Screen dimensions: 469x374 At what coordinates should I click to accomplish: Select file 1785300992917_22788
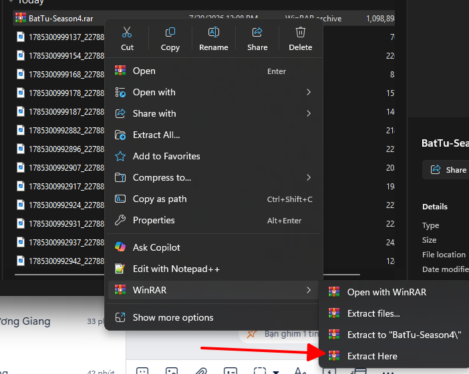pos(66,186)
